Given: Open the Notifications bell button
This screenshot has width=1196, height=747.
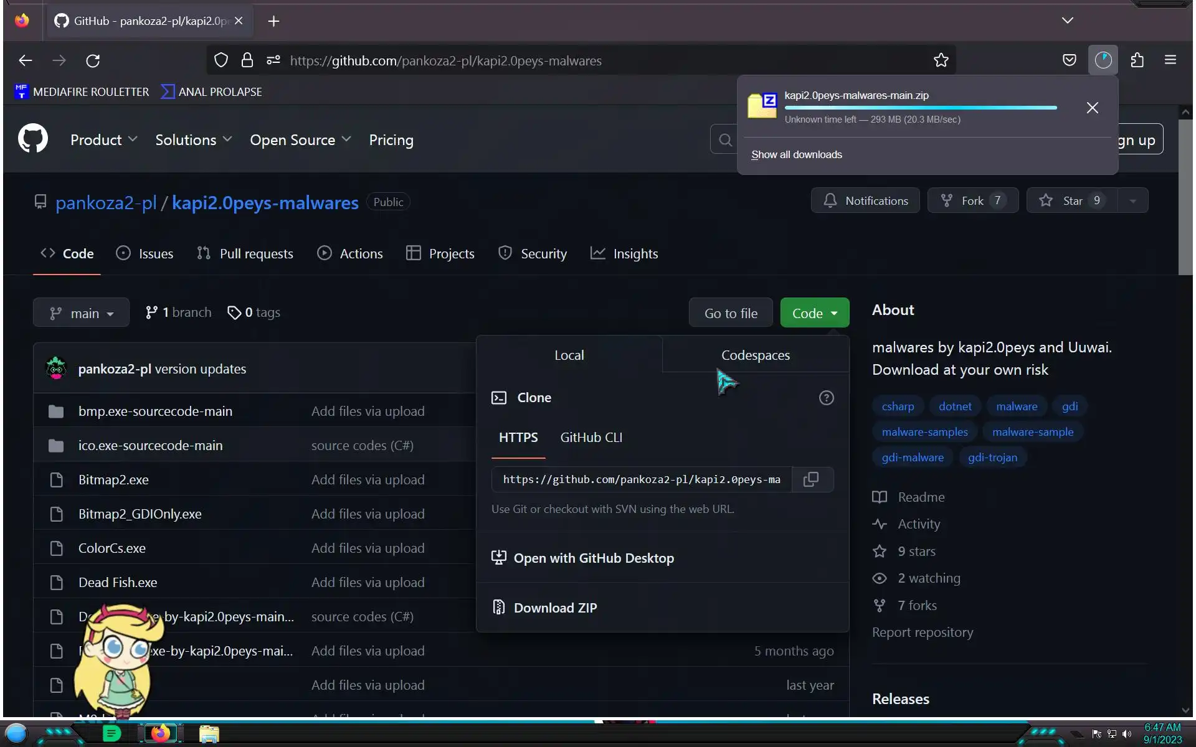Looking at the screenshot, I should [x=865, y=200].
